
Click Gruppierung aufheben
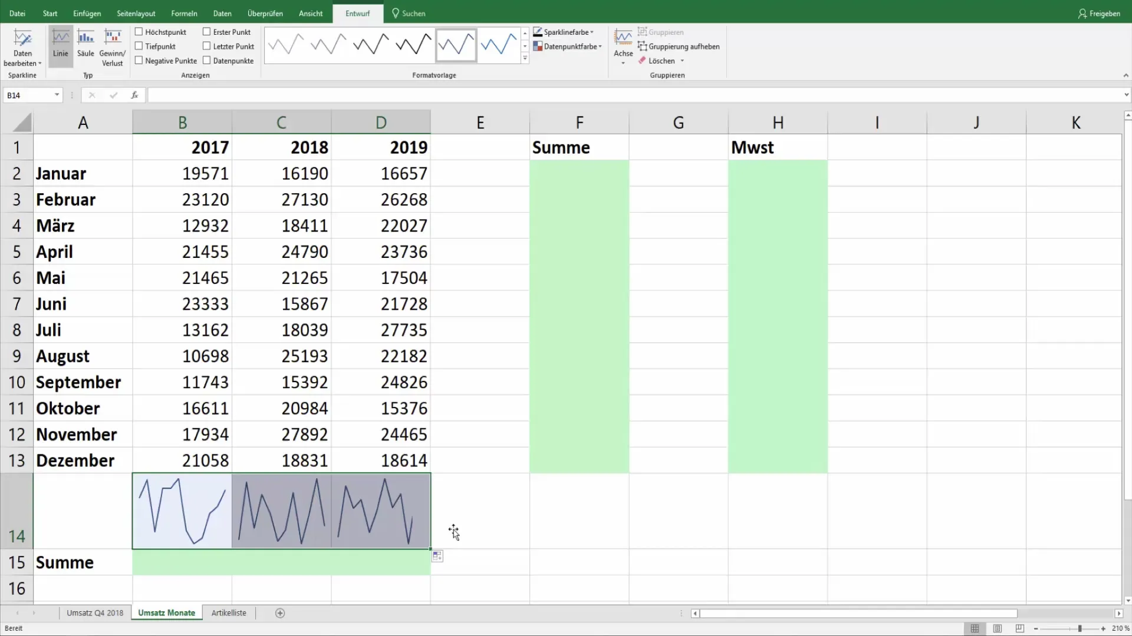coord(679,47)
